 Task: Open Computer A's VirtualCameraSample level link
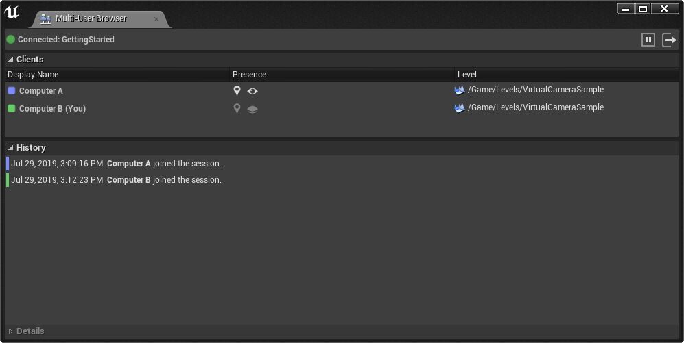click(536, 90)
